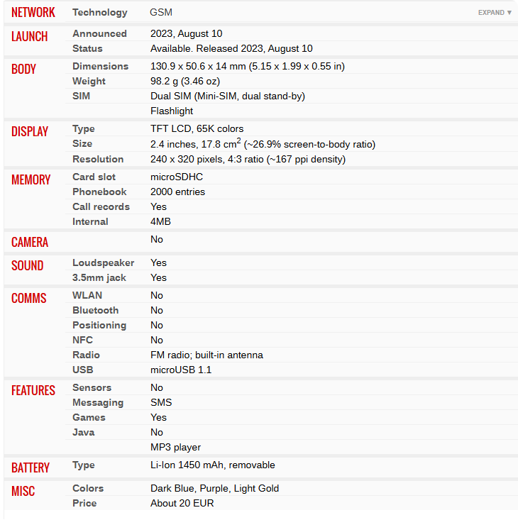Open the Dimensions spec link
The width and height of the screenshot is (518, 520).
click(100, 66)
